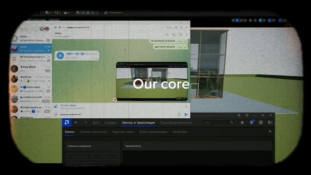This screenshot has height=175, width=311.
Task: Open the emoji picker in Telegram
Action: 179,115
